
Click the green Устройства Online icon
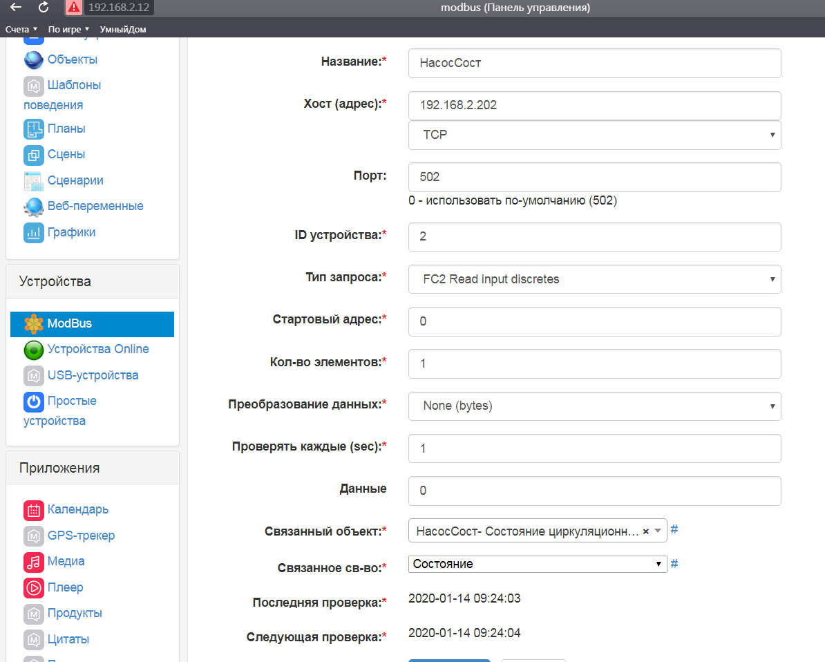[x=34, y=350]
